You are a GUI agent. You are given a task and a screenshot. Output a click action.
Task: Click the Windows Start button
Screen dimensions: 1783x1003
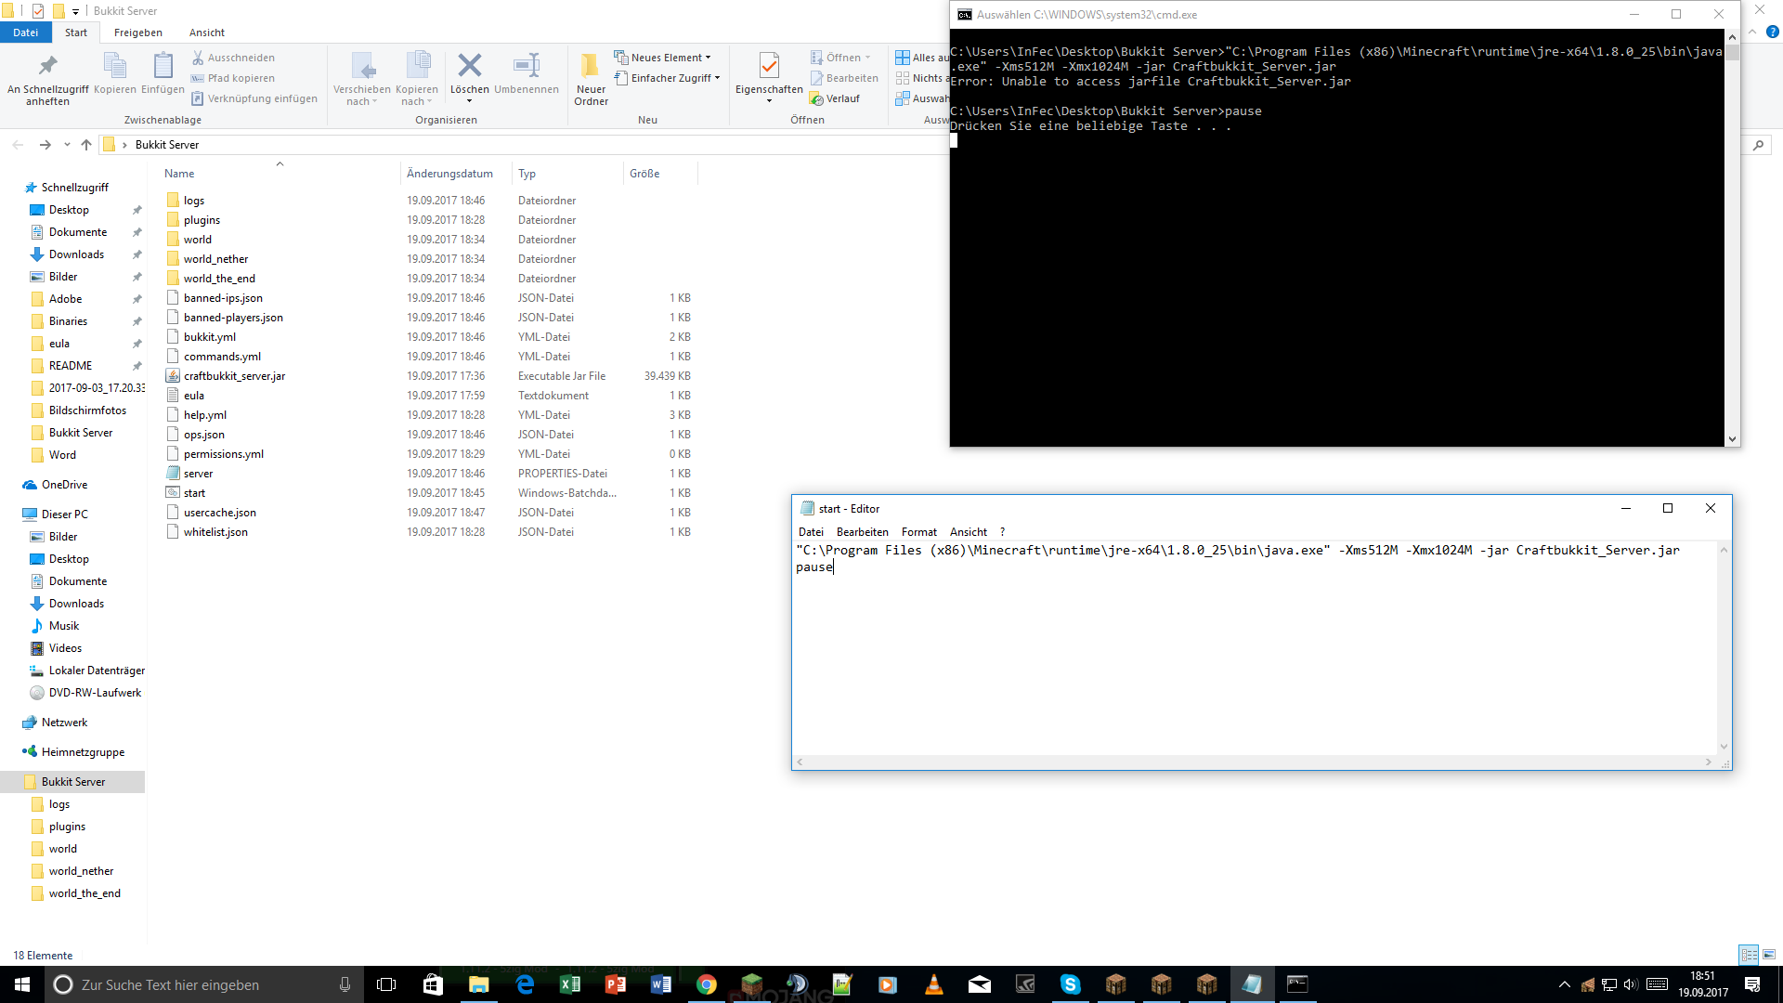22,984
